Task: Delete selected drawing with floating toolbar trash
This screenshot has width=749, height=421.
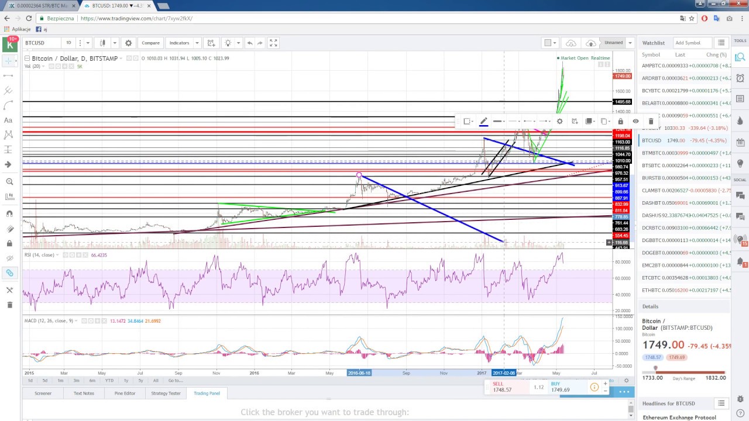Action: pos(651,121)
